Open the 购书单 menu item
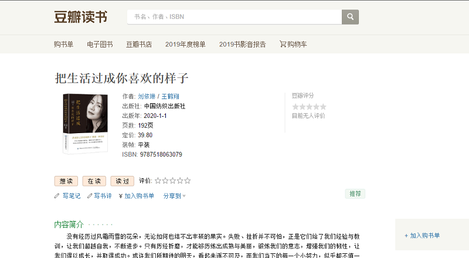469x258 pixels. [64, 44]
